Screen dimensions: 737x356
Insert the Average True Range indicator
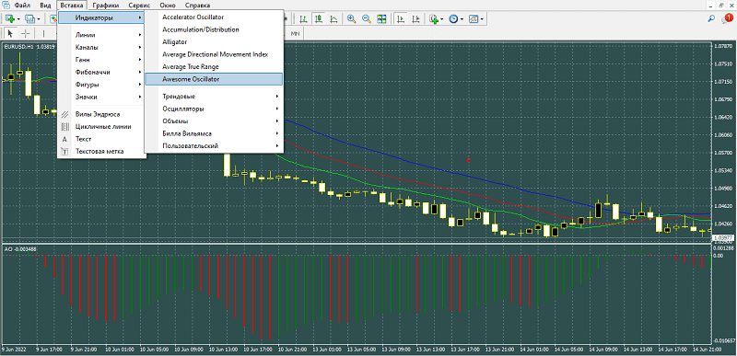click(x=214, y=66)
